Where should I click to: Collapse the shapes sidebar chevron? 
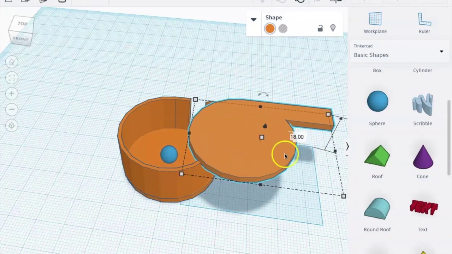[347, 146]
